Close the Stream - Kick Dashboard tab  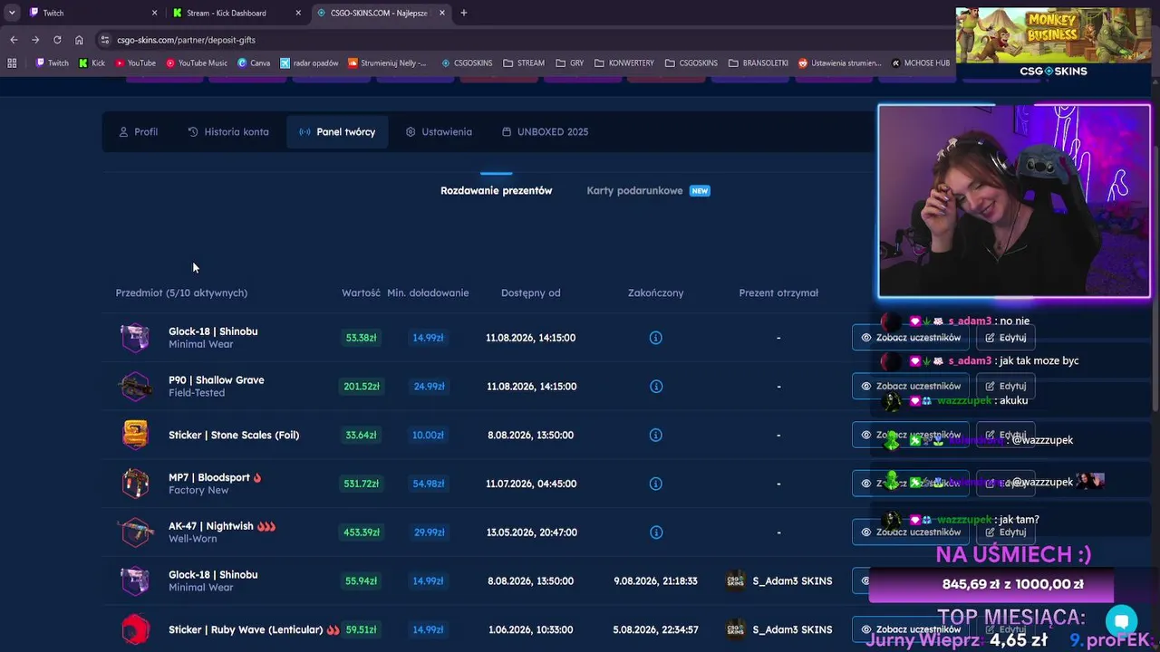[298, 13]
